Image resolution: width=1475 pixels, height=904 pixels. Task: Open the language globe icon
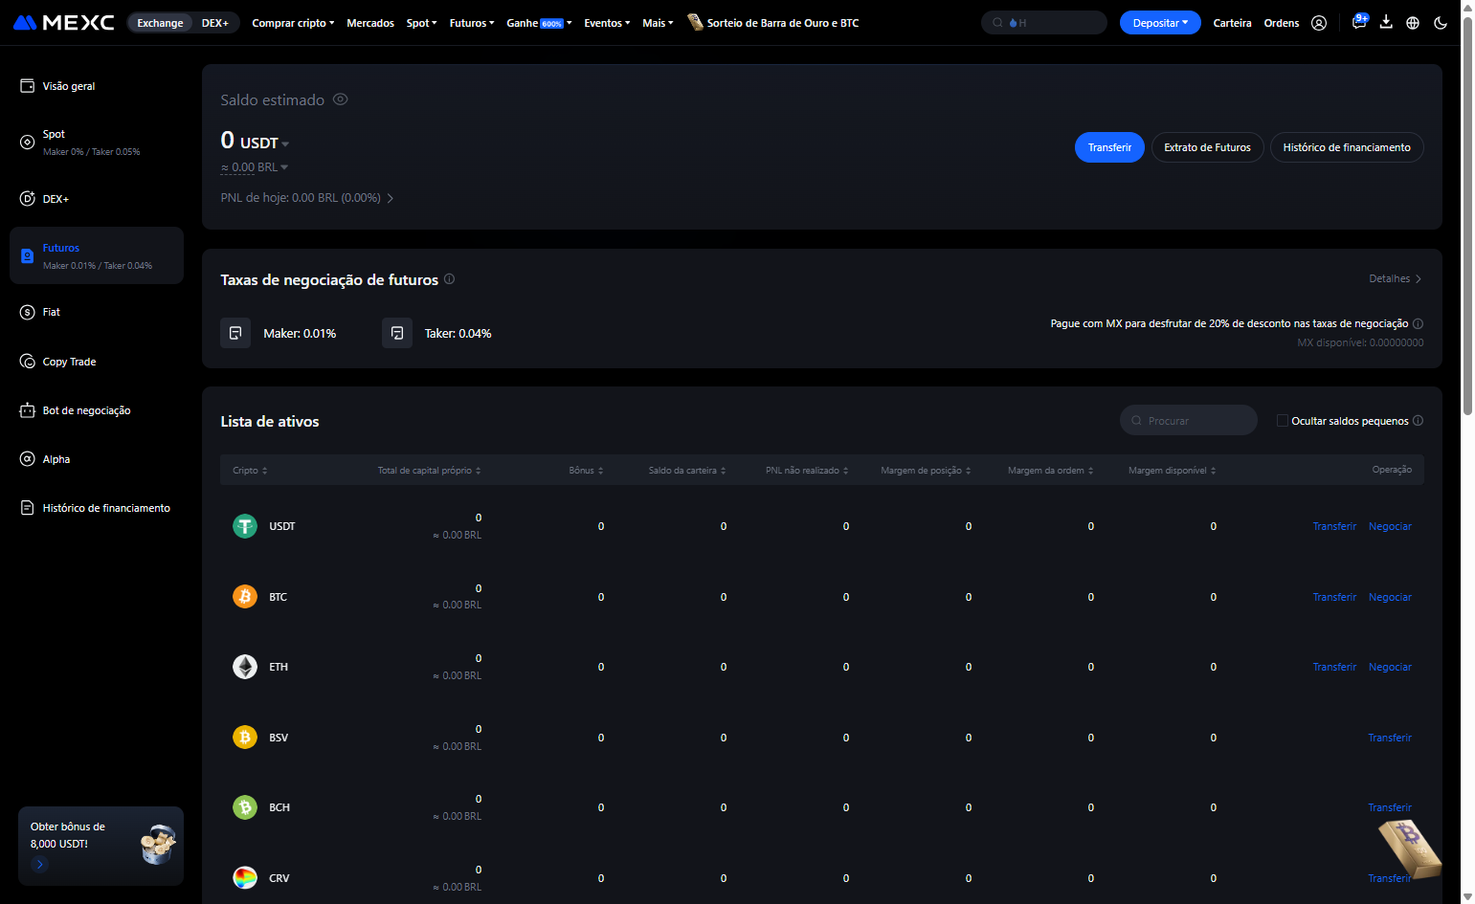(x=1413, y=23)
